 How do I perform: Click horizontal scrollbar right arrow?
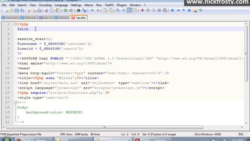coord(242,127)
